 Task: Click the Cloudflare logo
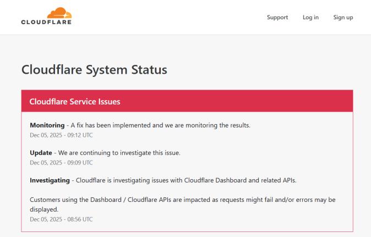tap(46, 16)
